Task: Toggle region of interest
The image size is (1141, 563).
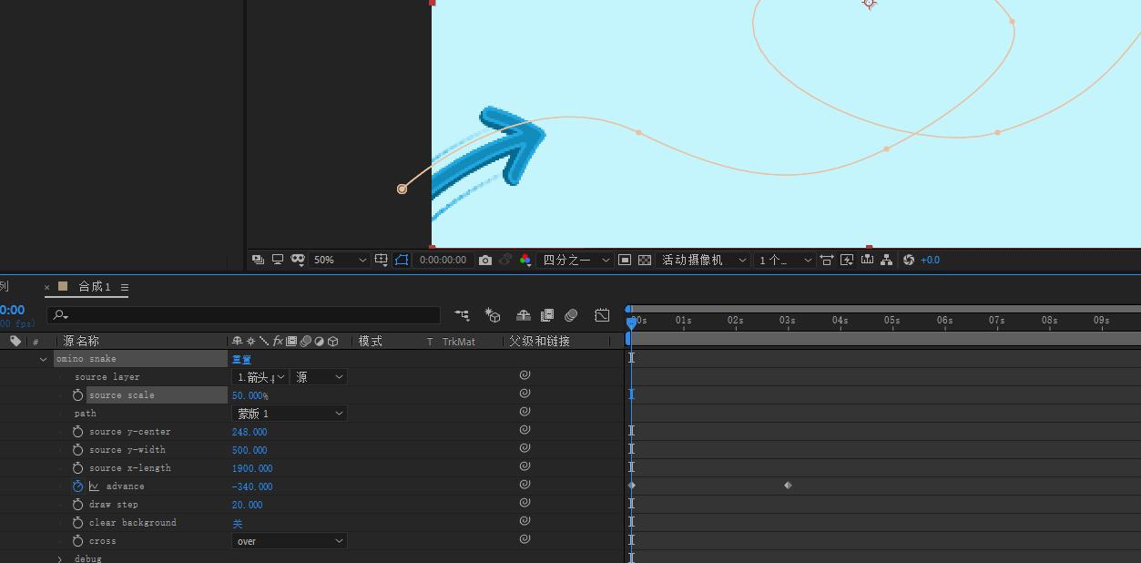Action: coord(625,260)
